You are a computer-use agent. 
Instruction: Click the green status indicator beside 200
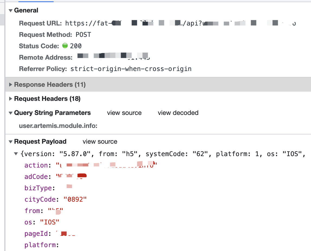pos(65,46)
